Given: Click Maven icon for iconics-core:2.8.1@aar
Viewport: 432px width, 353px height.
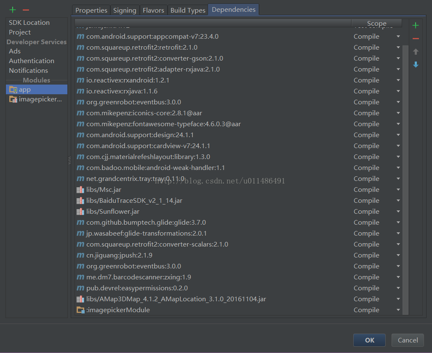Looking at the screenshot, I should point(80,113).
